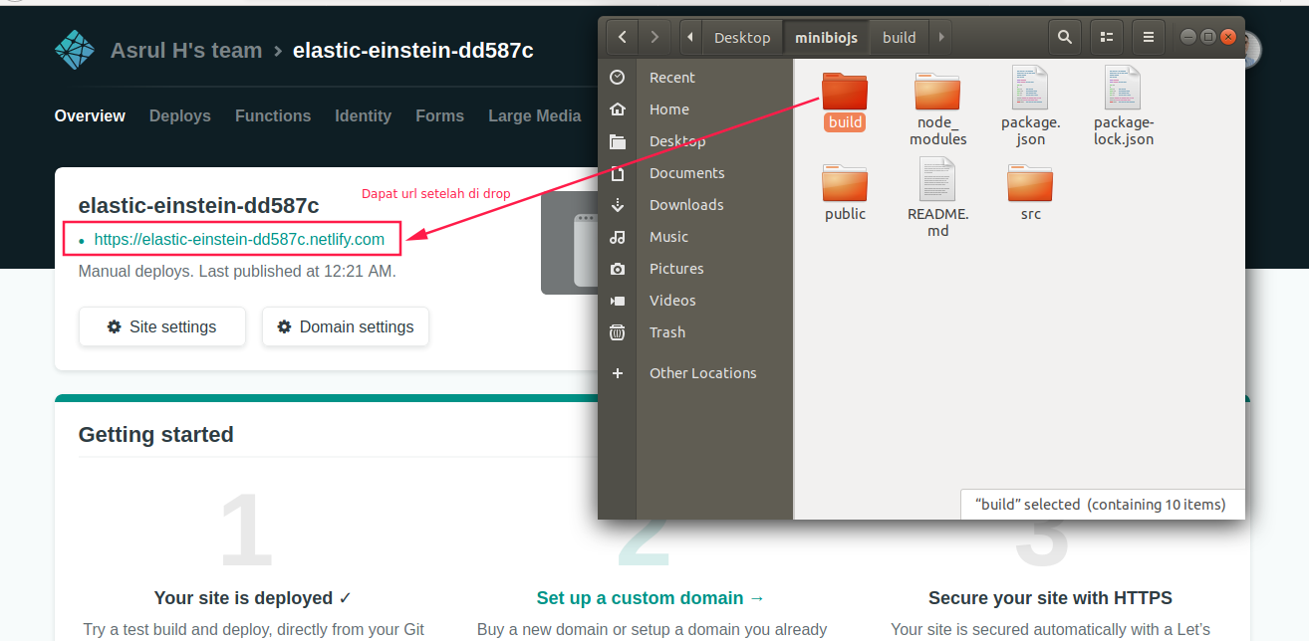The image size is (1309, 641).
Task: Select the src folder
Action: 1030,192
